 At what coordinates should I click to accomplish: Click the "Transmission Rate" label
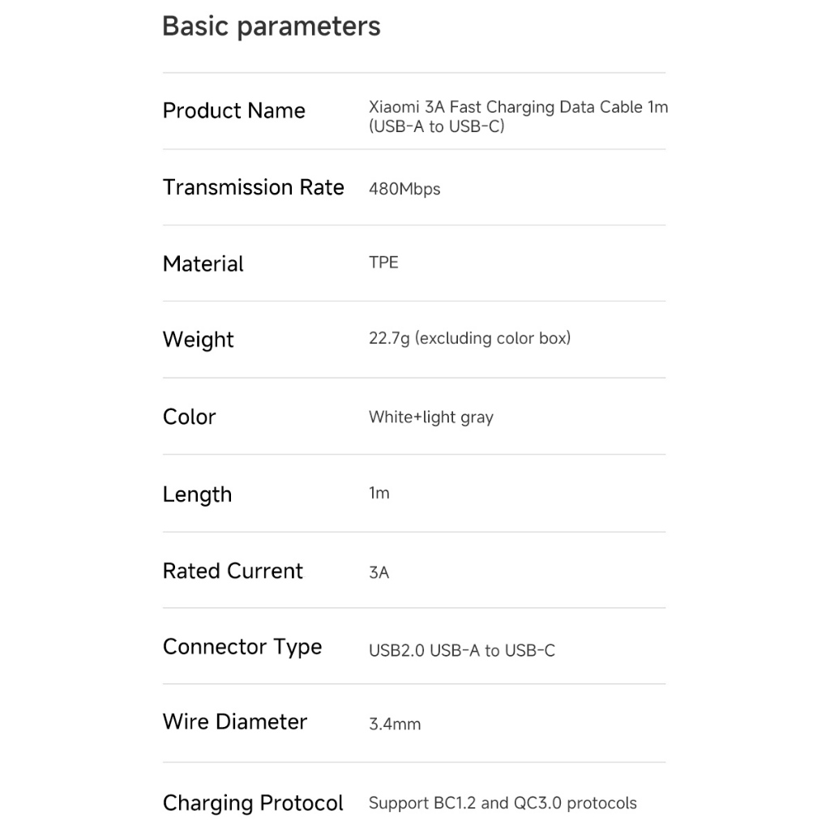(x=253, y=187)
